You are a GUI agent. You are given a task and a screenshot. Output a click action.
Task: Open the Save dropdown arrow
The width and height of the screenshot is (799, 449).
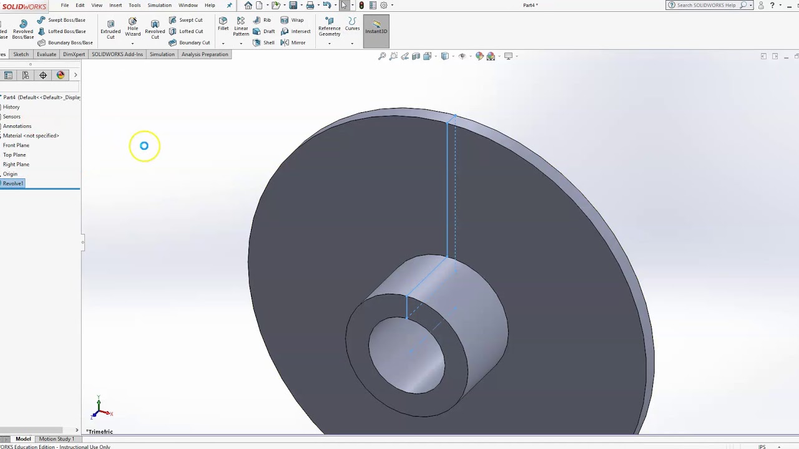301,5
